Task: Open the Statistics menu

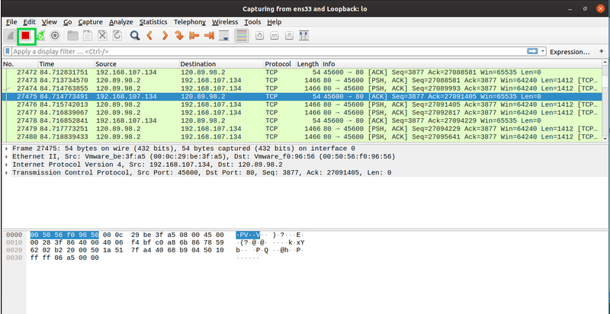Action: pyautogui.click(x=153, y=22)
